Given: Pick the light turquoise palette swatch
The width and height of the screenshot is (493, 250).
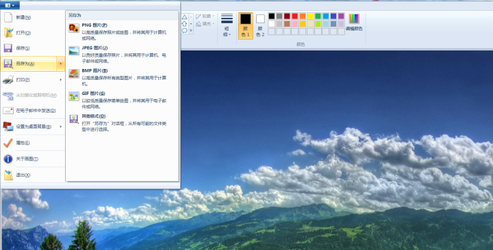Looking at the screenshot, I should point(326,24).
